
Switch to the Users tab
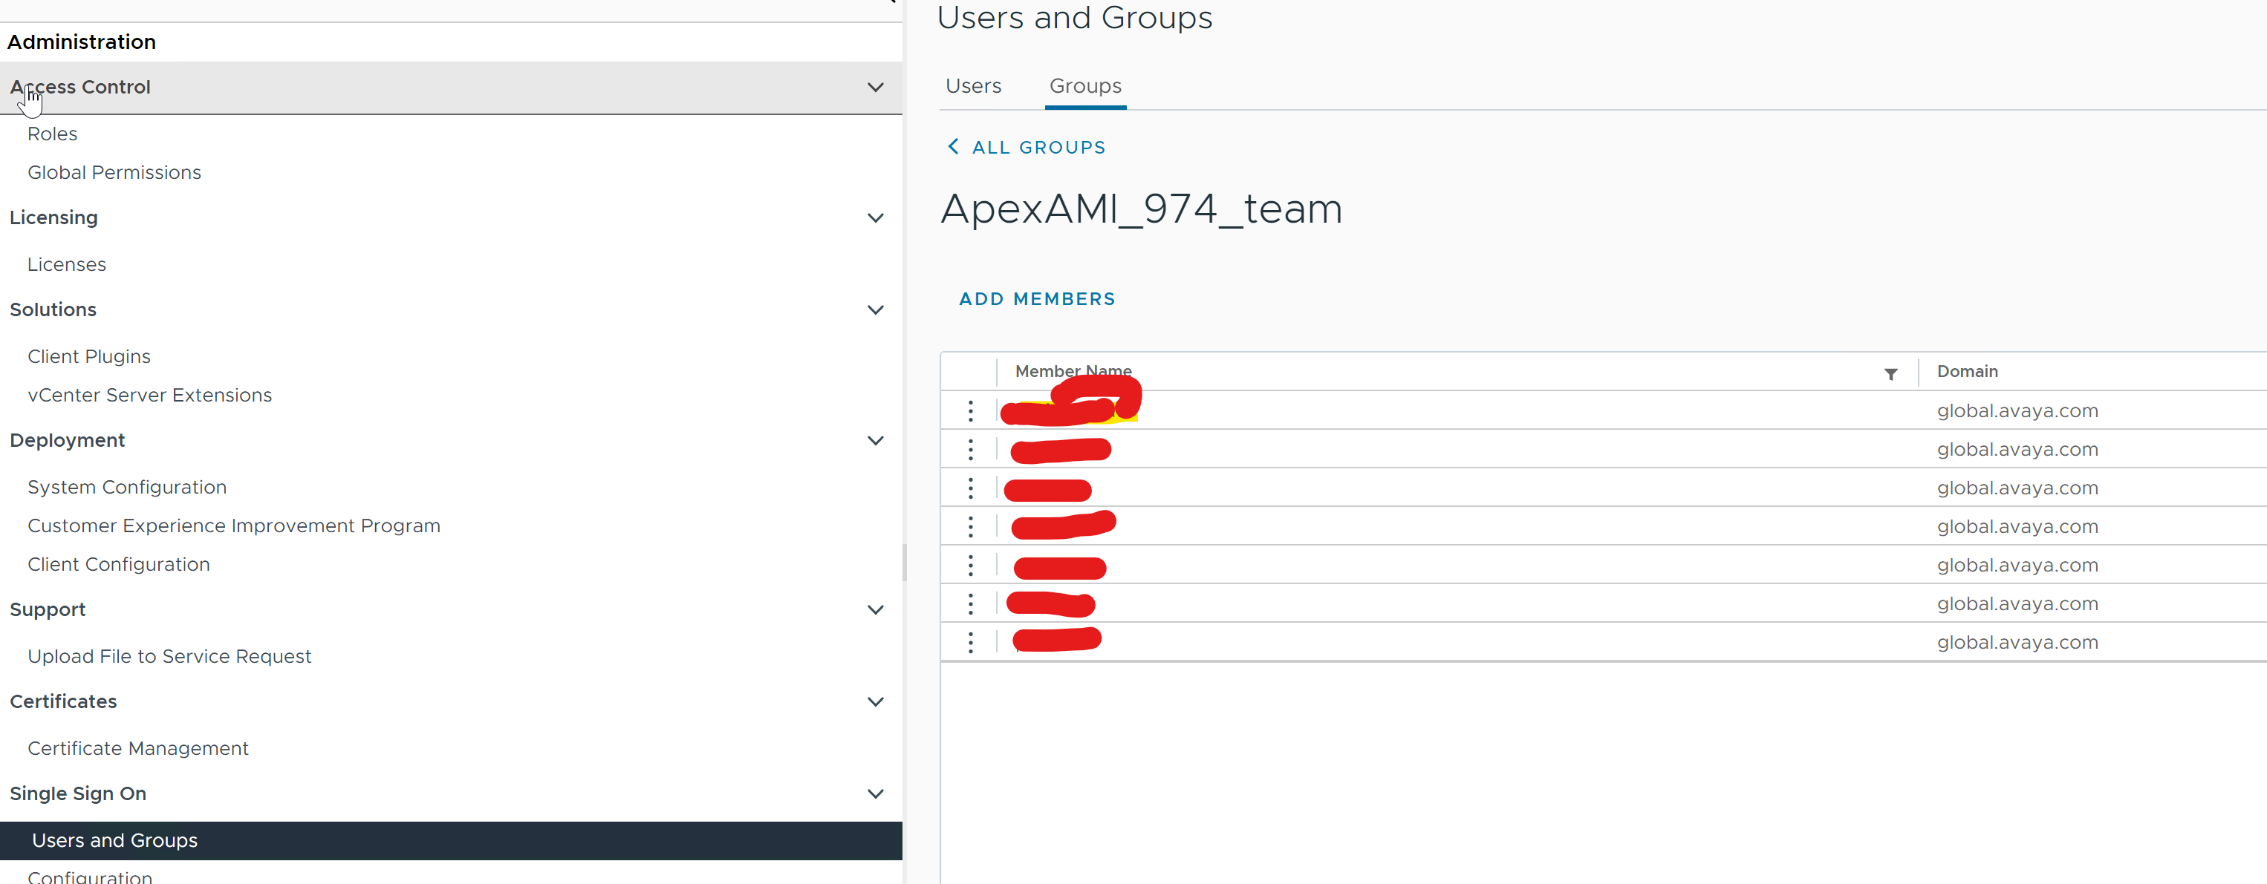[973, 85]
